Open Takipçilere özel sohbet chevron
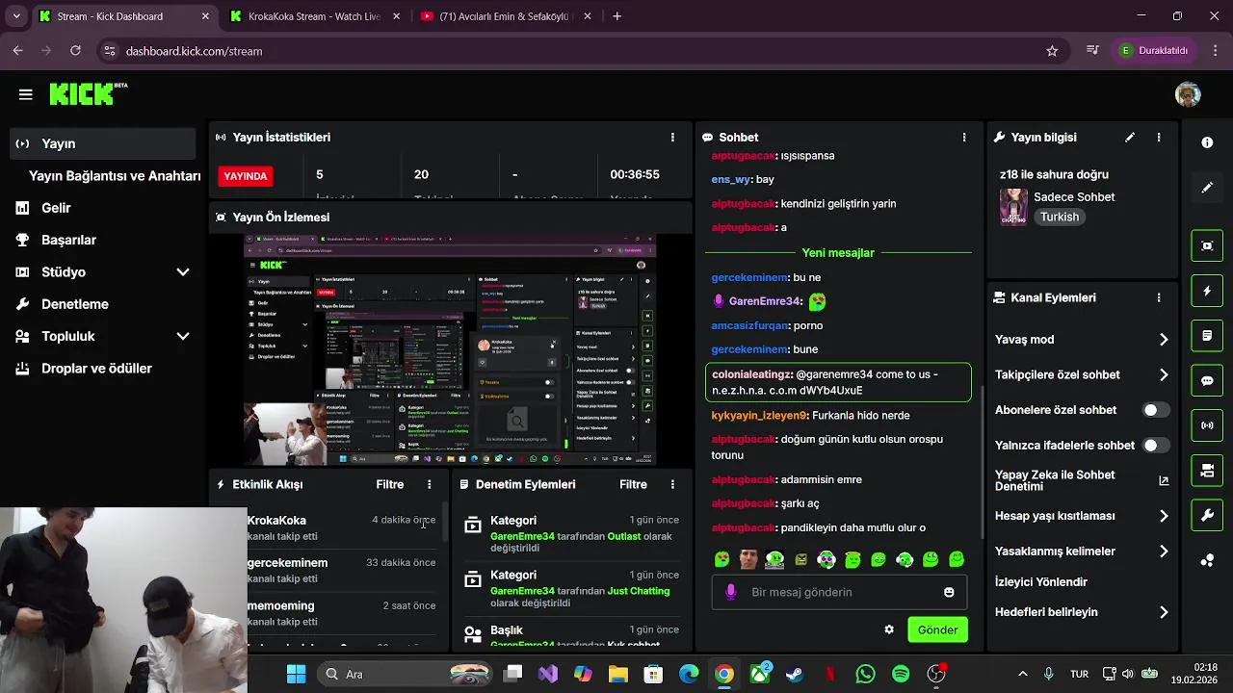This screenshot has height=693, width=1233. coord(1164,375)
